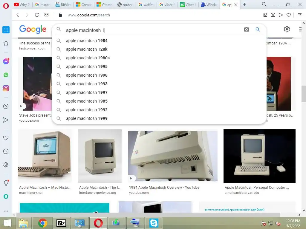The height and width of the screenshot is (229, 306).
Task: Search by image camera icon
Action: click(x=247, y=30)
